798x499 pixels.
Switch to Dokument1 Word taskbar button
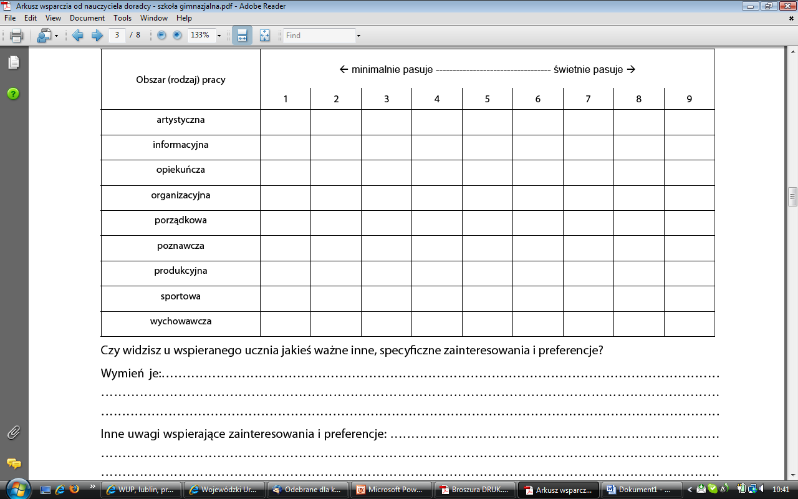[642, 490]
